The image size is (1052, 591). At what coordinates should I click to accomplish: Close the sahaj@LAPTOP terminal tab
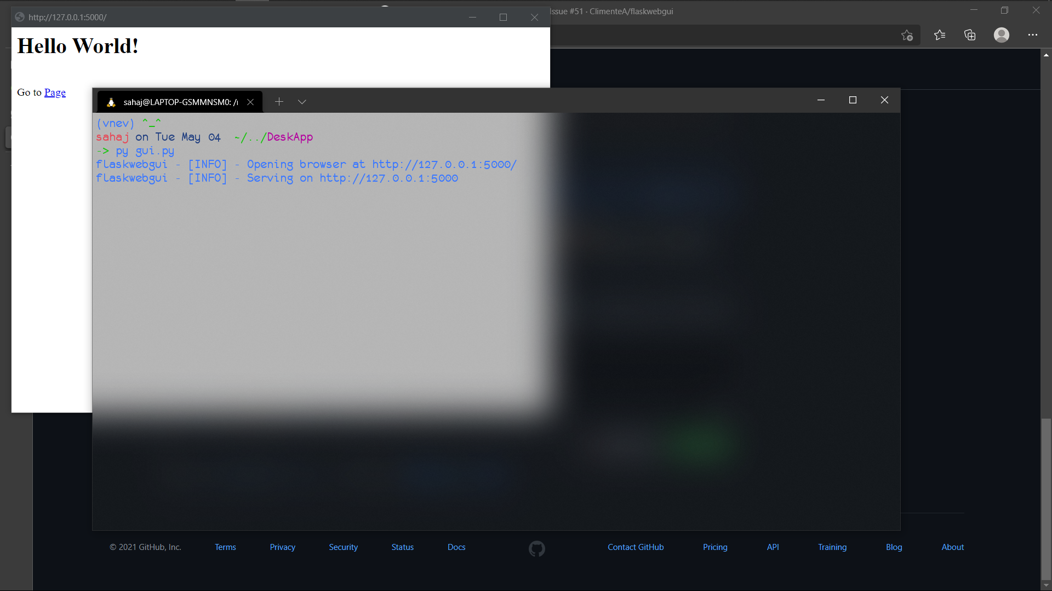pos(250,102)
